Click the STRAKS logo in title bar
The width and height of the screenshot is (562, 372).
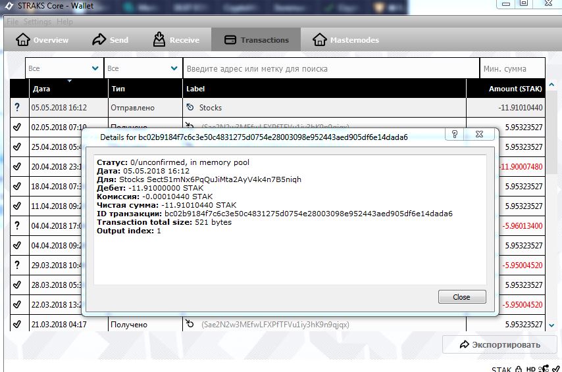pos(9,6)
